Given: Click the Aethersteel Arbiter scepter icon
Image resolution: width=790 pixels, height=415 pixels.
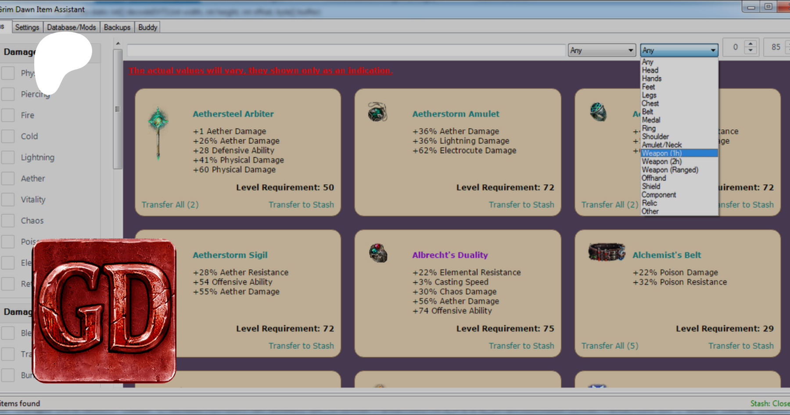Looking at the screenshot, I should coord(158,131).
